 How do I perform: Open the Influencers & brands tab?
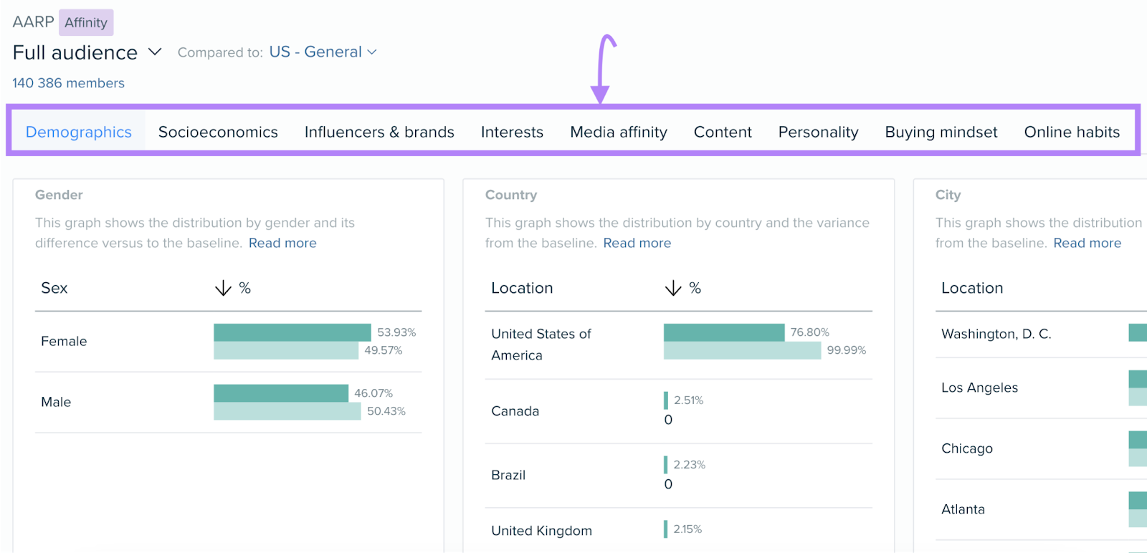coord(379,133)
